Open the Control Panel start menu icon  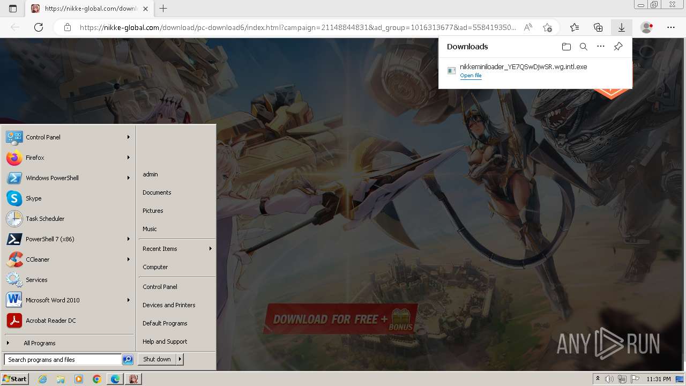[x=14, y=137]
